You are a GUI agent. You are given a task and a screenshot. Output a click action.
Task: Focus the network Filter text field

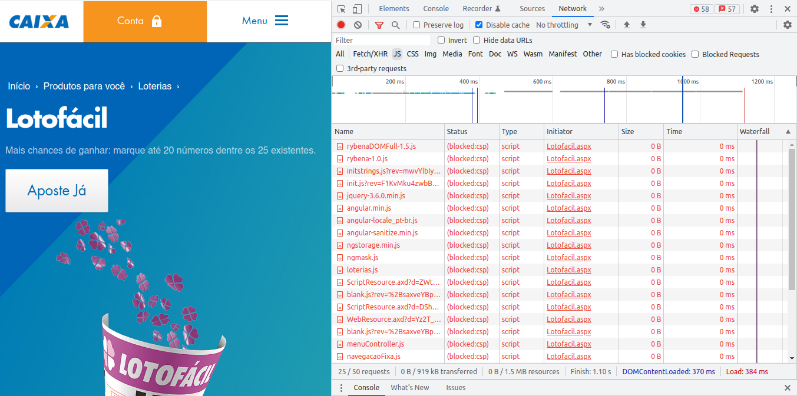tap(382, 41)
